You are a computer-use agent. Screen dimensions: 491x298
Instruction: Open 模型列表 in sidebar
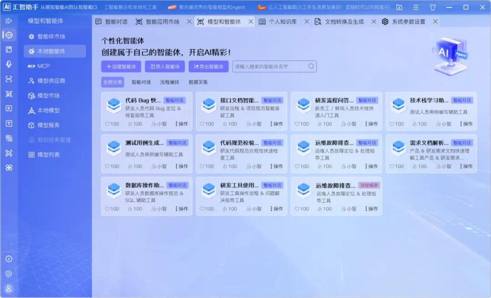click(x=55, y=155)
